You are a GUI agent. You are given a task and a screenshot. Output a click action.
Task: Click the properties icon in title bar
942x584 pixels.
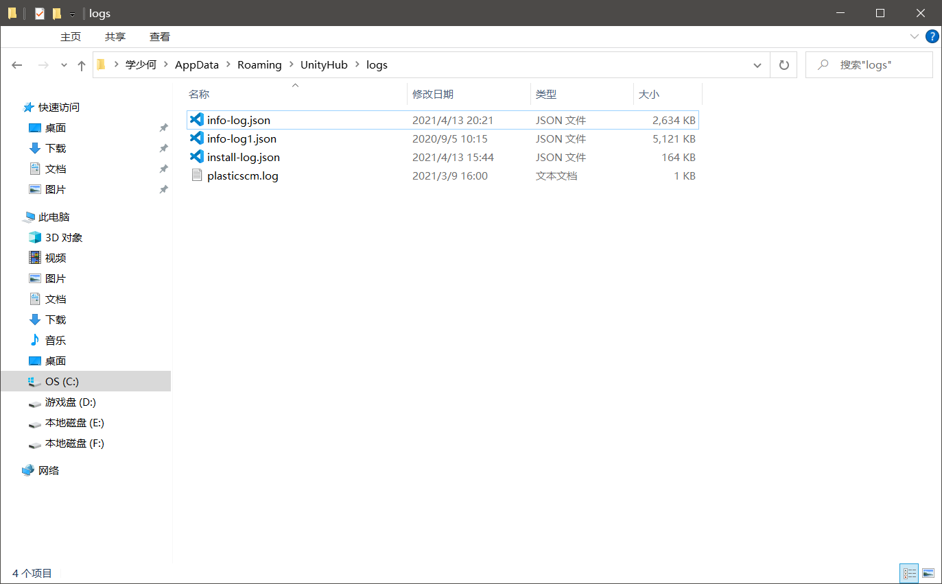click(40, 13)
